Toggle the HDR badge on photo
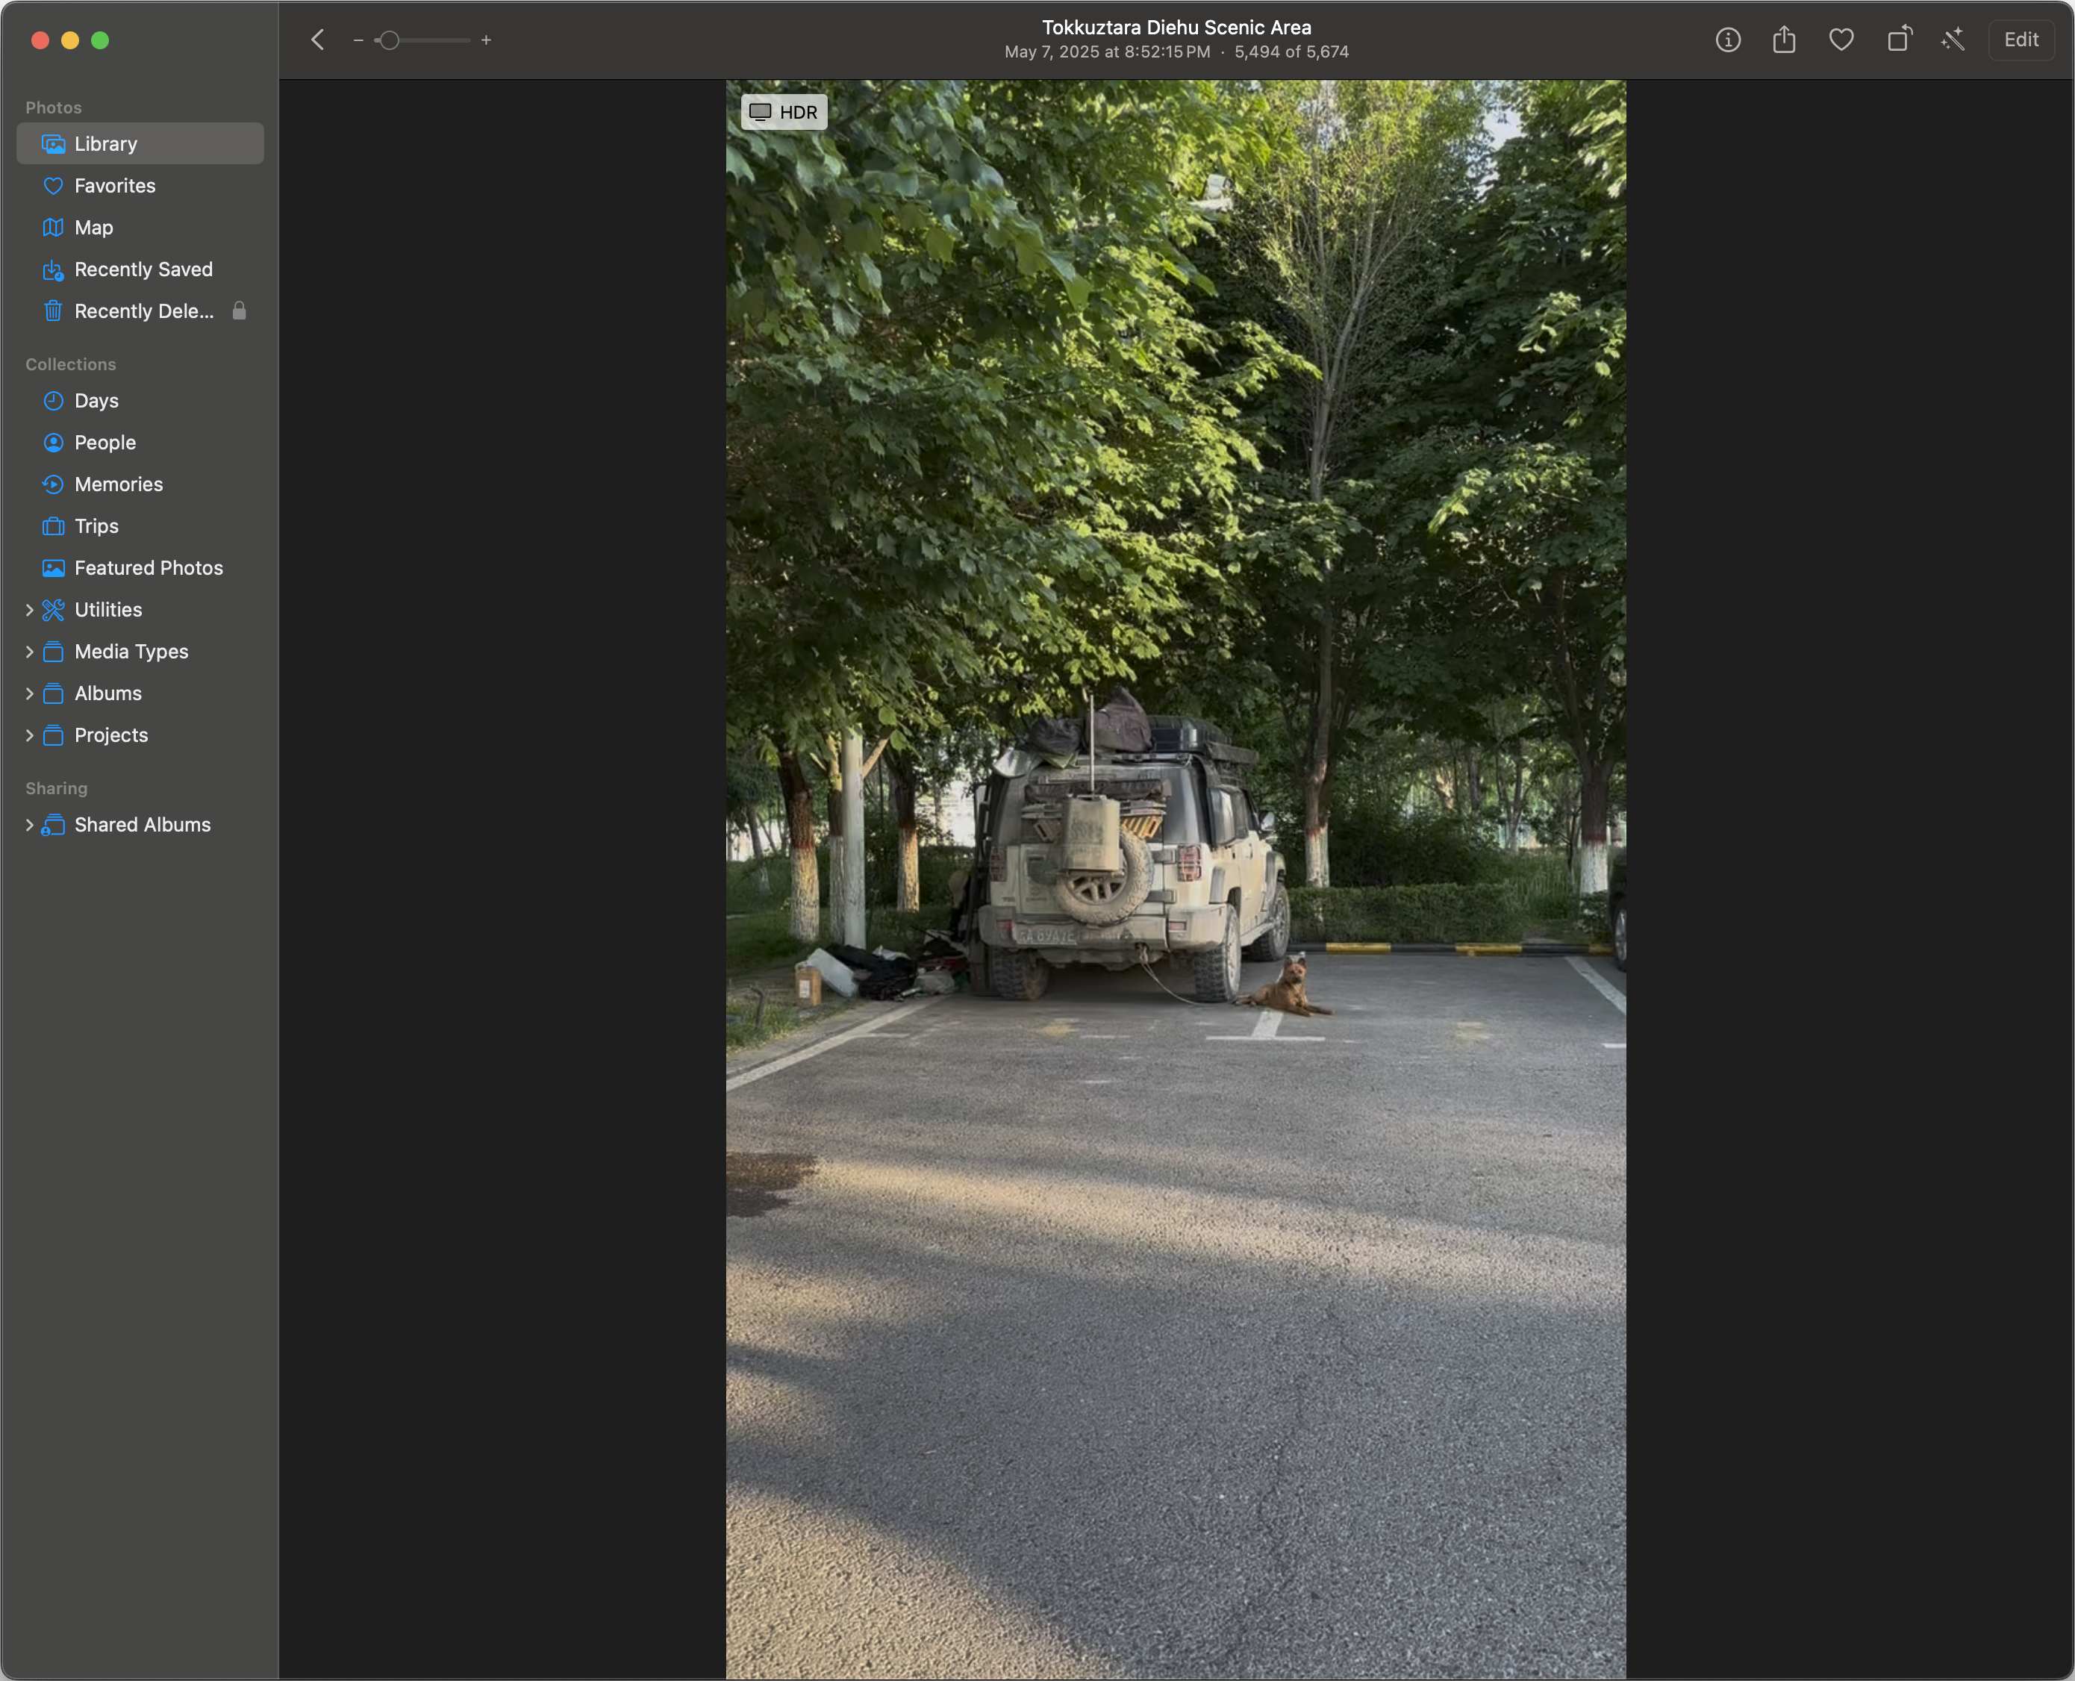Screen dimensions: 2075x1681 click(x=783, y=112)
